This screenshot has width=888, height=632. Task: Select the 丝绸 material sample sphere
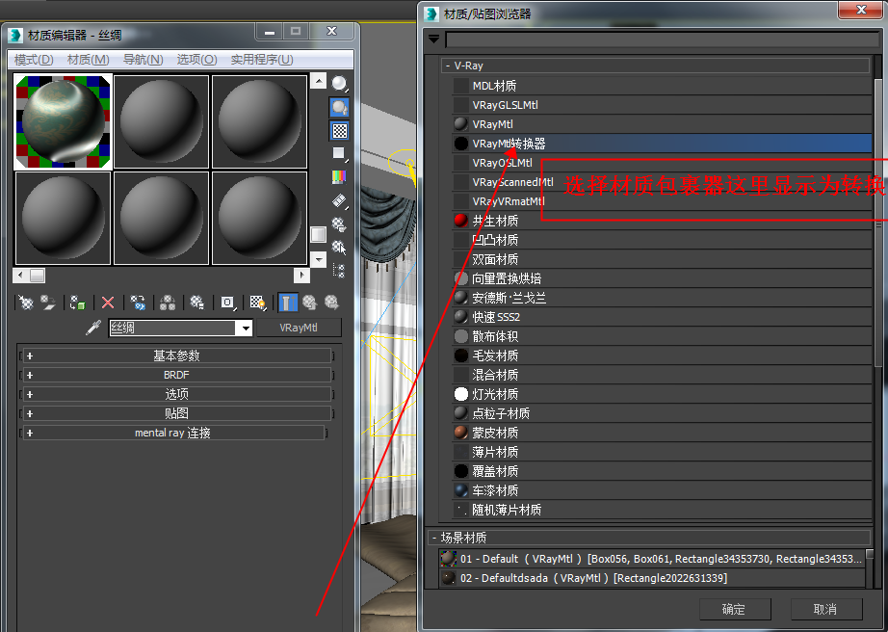[x=63, y=121]
